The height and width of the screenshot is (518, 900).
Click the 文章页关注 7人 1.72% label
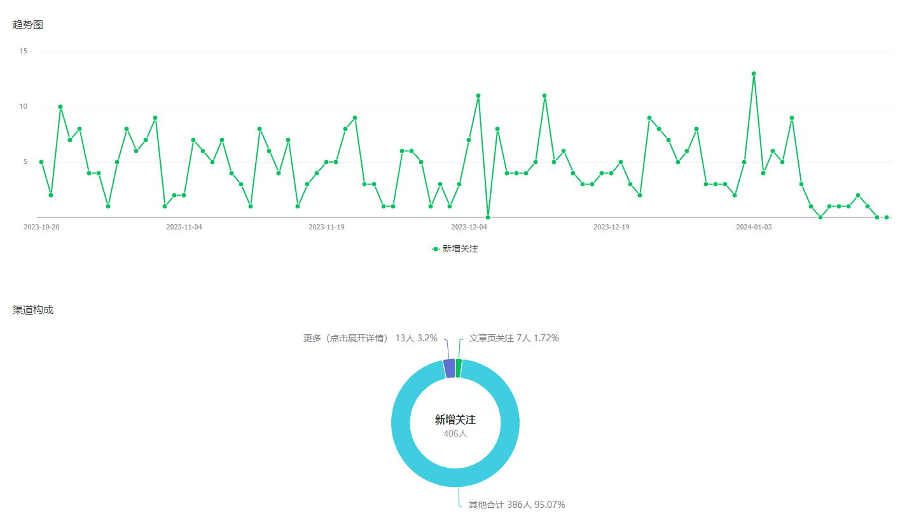514,338
